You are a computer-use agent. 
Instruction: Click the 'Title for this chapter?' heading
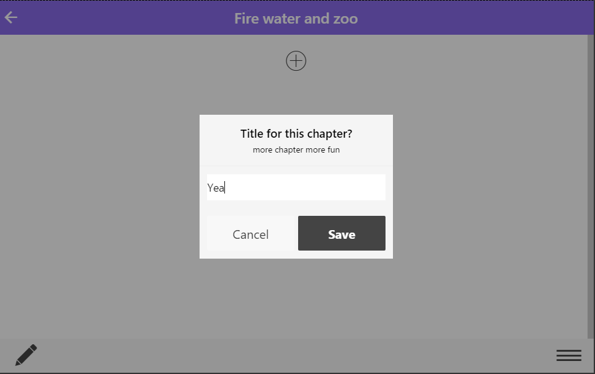[x=296, y=134]
